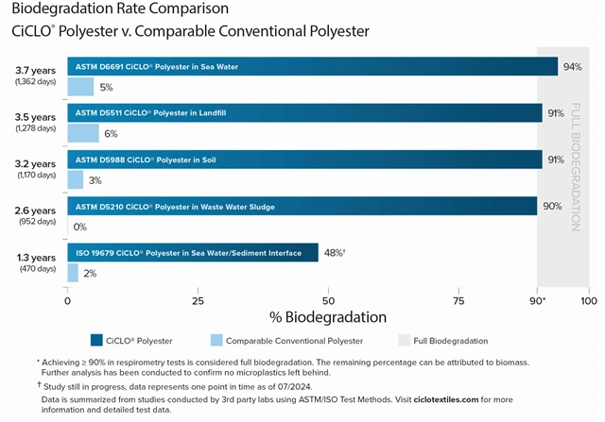Click the 3.7 years row label
The height and width of the screenshot is (422, 605).
coord(34,70)
